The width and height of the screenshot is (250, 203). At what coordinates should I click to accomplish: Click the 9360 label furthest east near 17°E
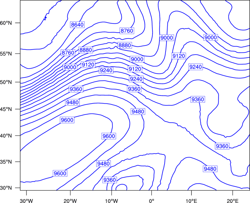tap(222, 146)
